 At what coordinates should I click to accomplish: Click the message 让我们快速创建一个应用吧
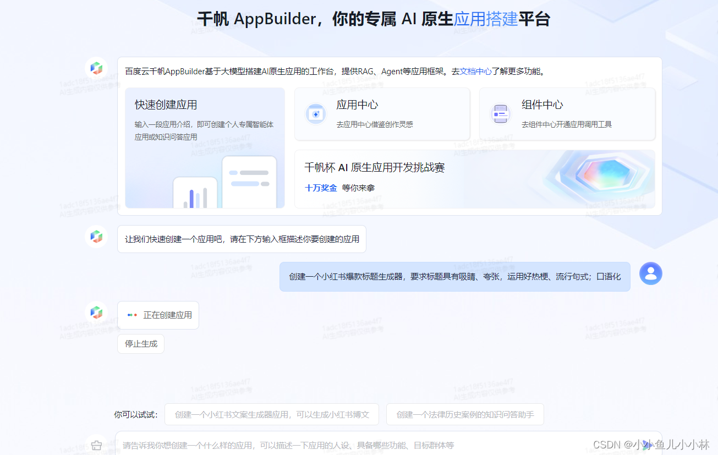pos(242,239)
